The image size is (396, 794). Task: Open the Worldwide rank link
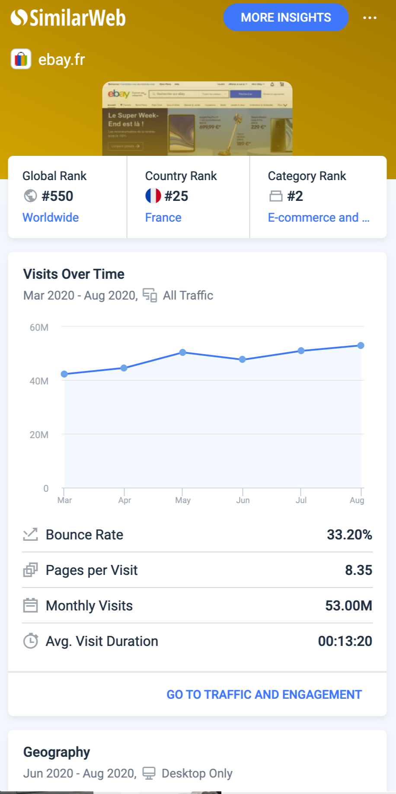(x=51, y=217)
